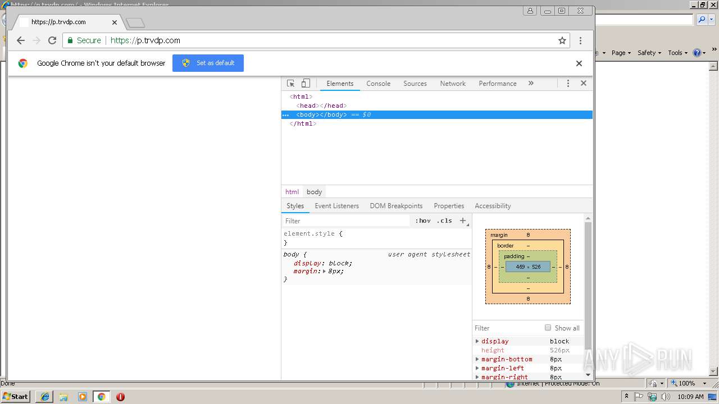
Task: Open the Styles pane tab
Action: [295, 206]
